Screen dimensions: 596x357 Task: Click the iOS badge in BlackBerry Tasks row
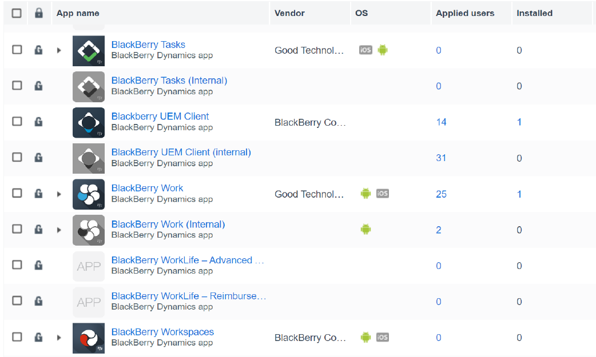click(365, 50)
